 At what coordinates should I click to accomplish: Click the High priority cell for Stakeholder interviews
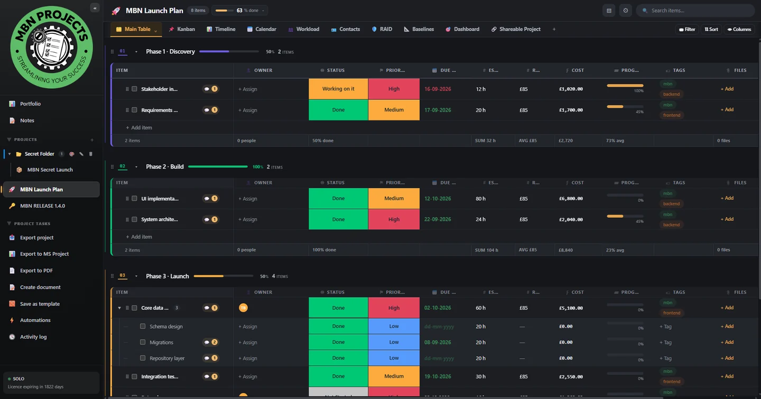click(394, 89)
